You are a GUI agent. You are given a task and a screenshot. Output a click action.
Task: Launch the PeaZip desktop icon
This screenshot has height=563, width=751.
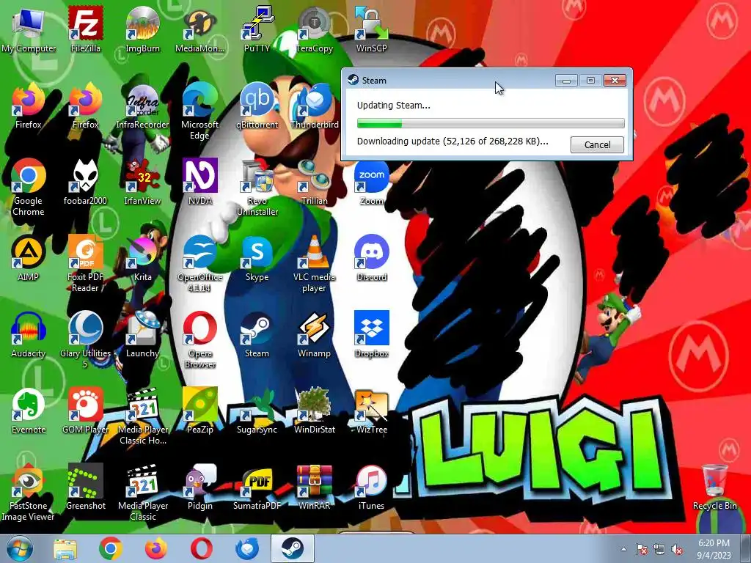click(x=199, y=411)
